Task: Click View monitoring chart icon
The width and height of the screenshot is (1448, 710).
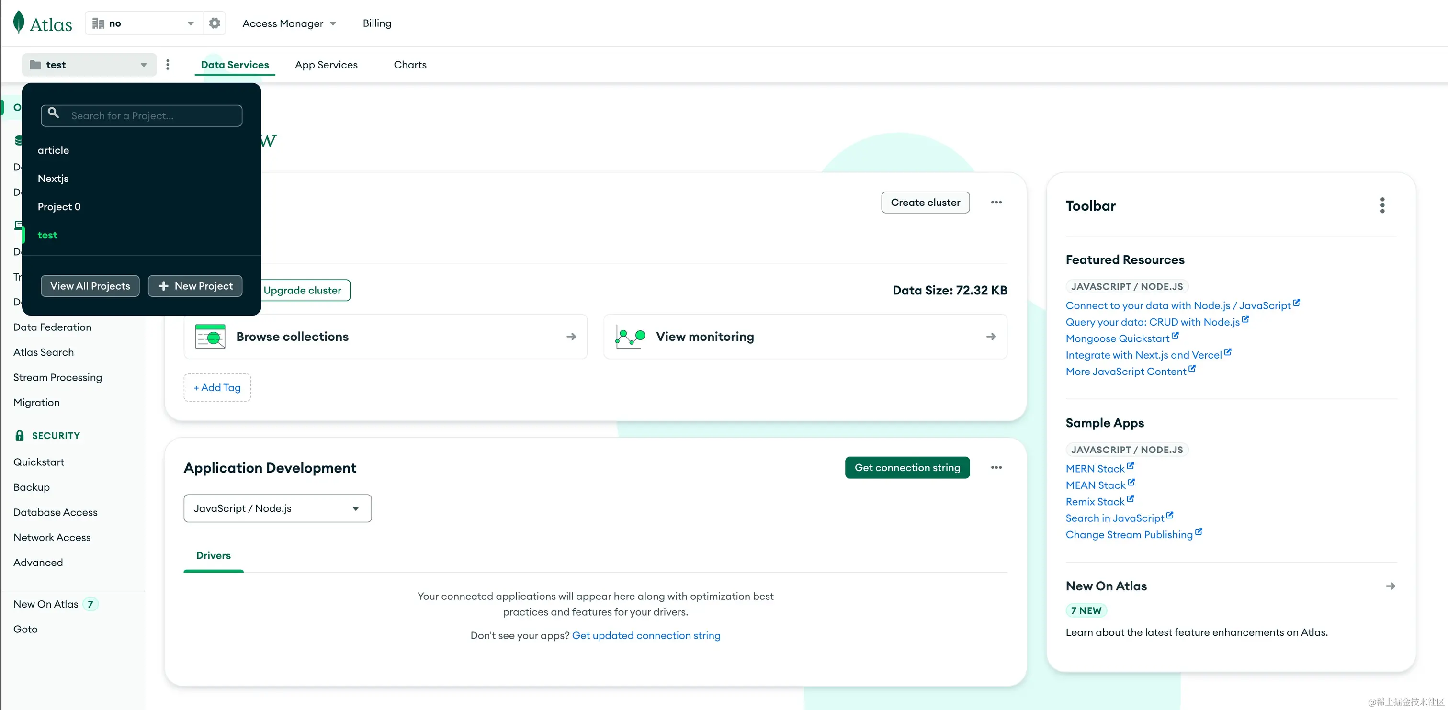Action: [630, 337]
